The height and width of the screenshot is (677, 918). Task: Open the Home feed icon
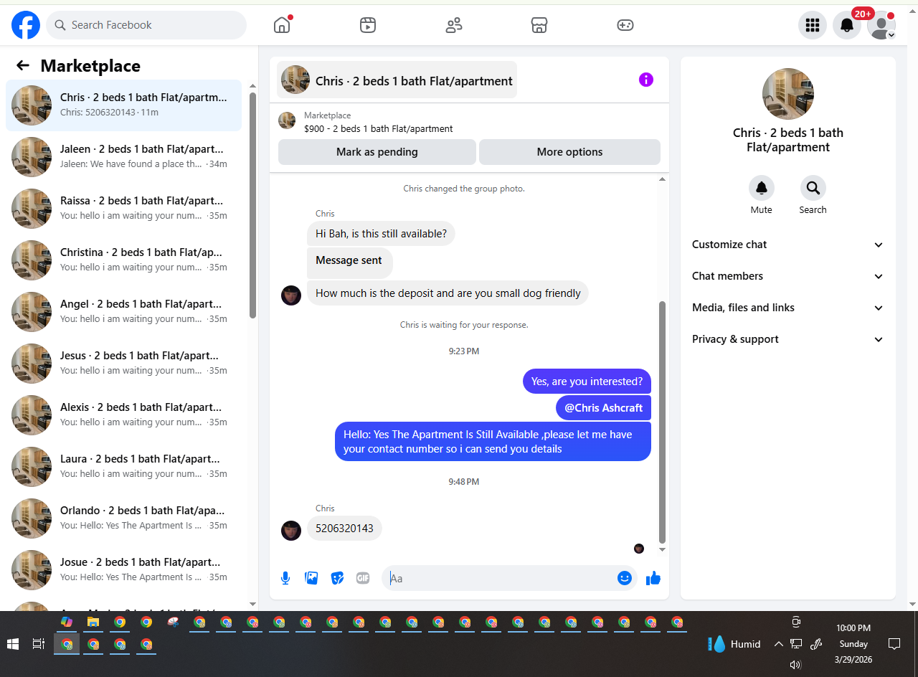(282, 25)
